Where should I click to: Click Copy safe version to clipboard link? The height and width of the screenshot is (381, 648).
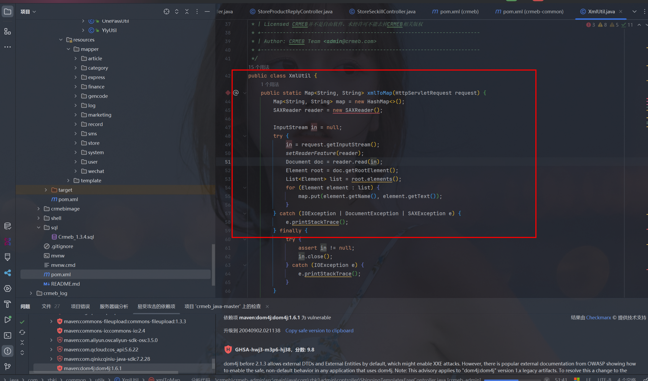tap(319, 331)
